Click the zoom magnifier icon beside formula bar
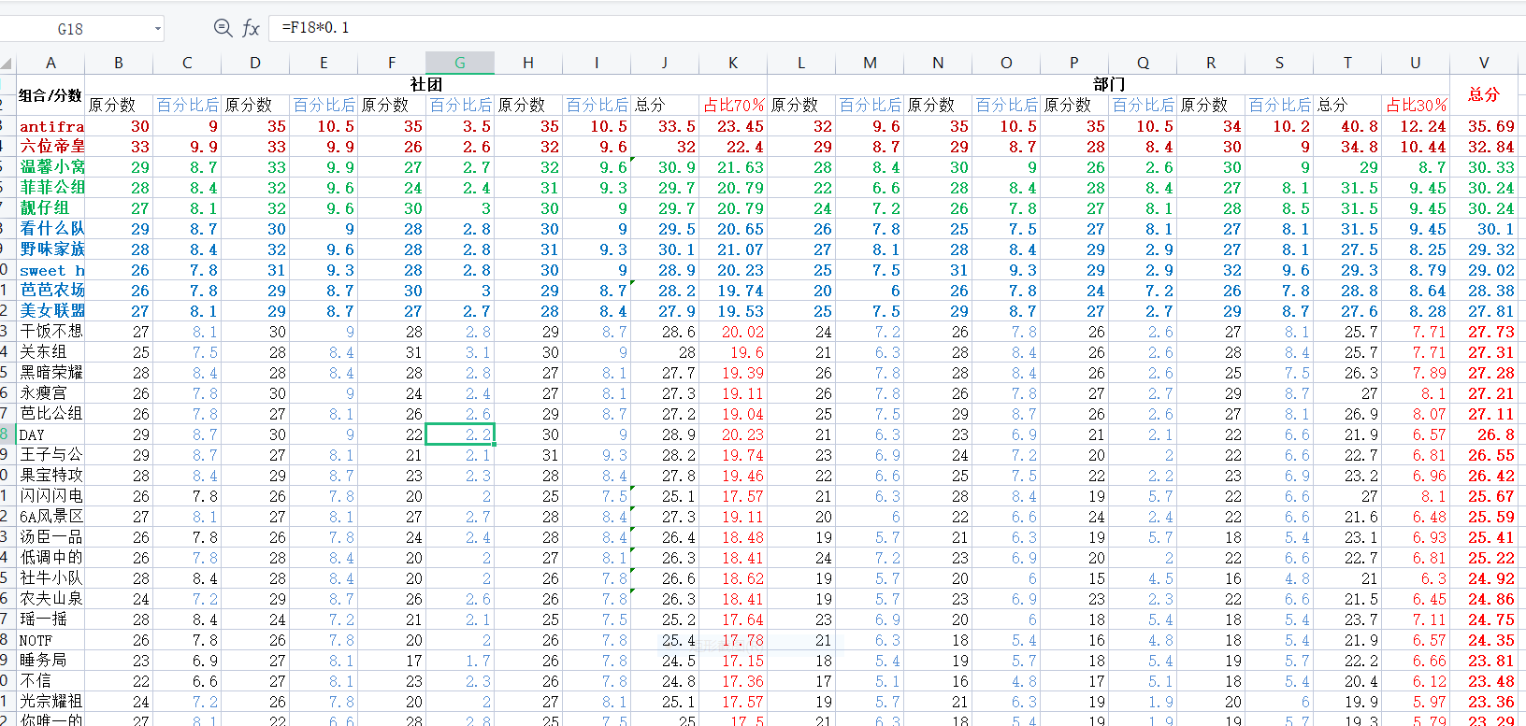Viewport: 1526px width, 726px height. click(x=223, y=28)
